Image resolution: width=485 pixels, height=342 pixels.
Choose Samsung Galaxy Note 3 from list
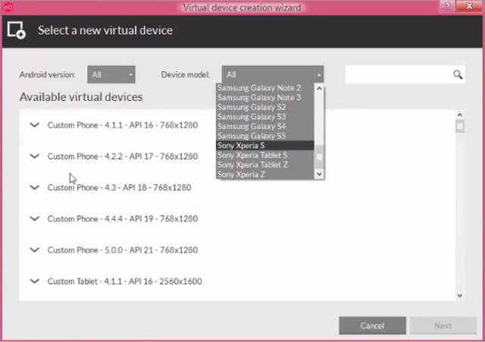pyautogui.click(x=265, y=98)
